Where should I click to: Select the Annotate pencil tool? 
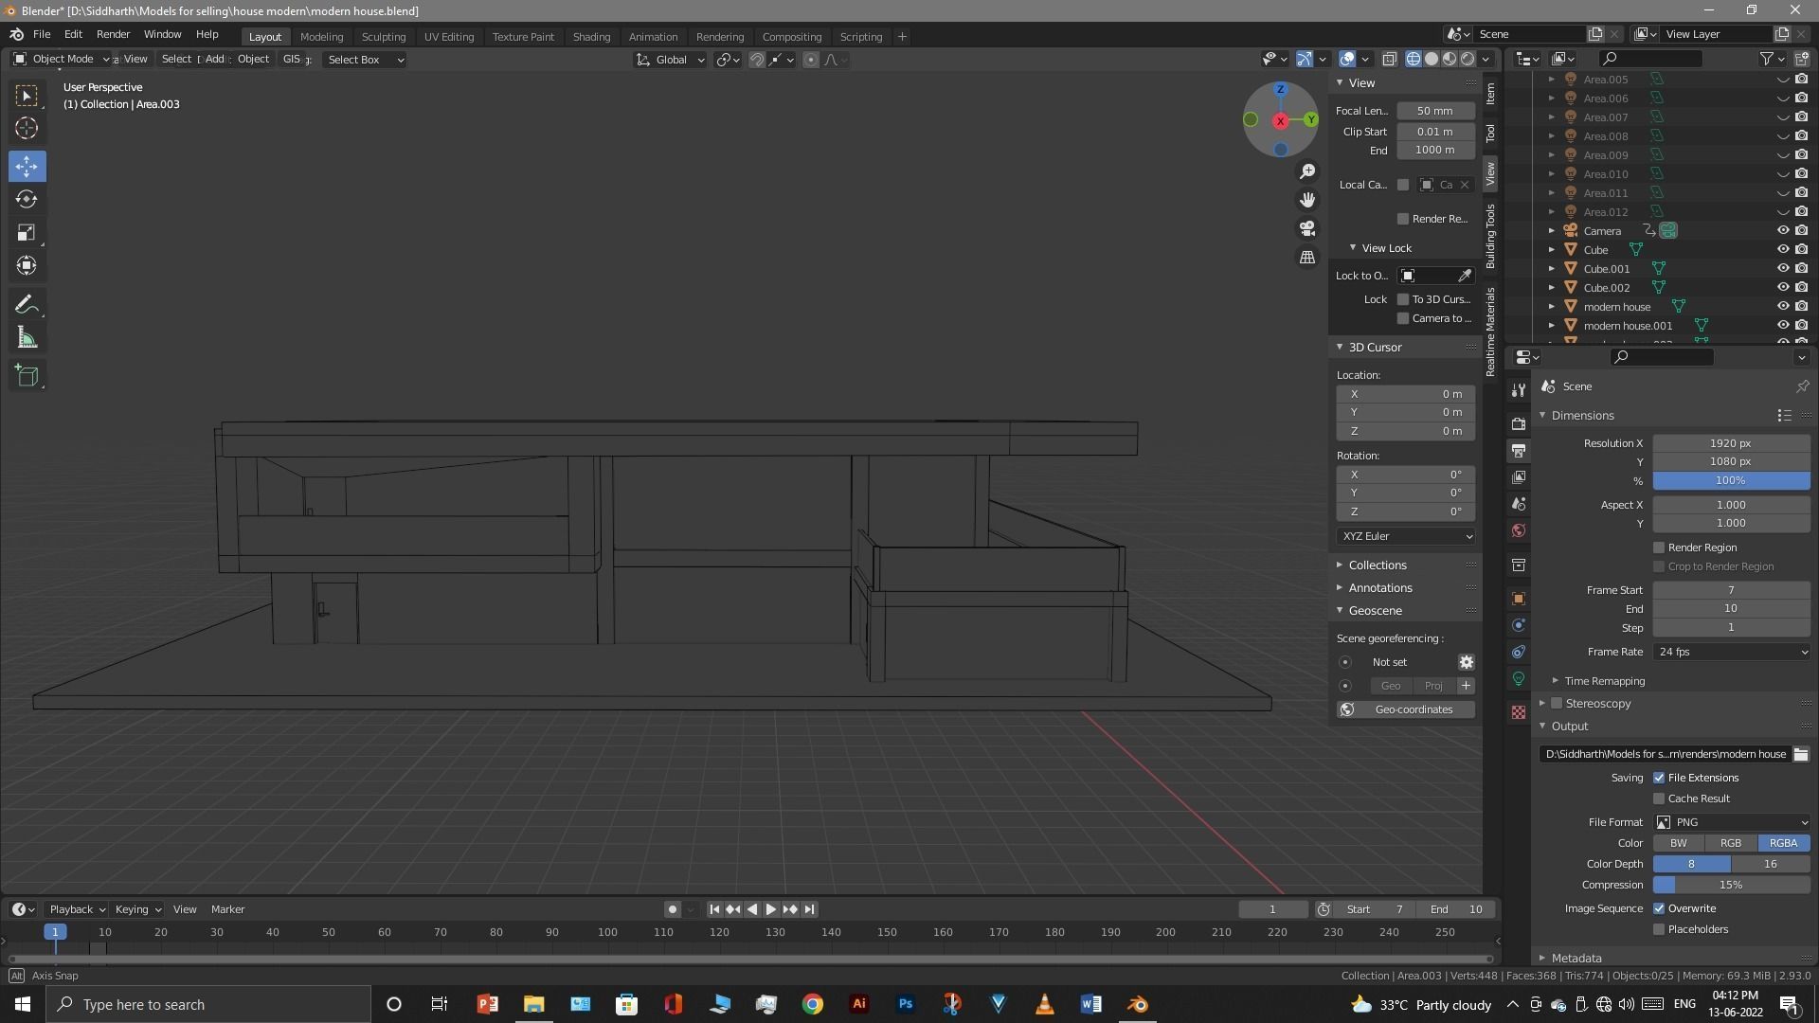pyautogui.click(x=27, y=305)
